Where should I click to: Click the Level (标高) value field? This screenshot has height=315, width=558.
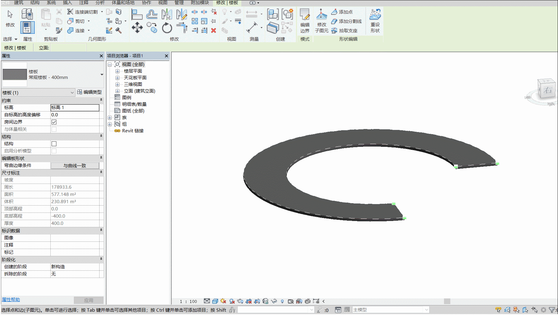pyautogui.click(x=75, y=108)
